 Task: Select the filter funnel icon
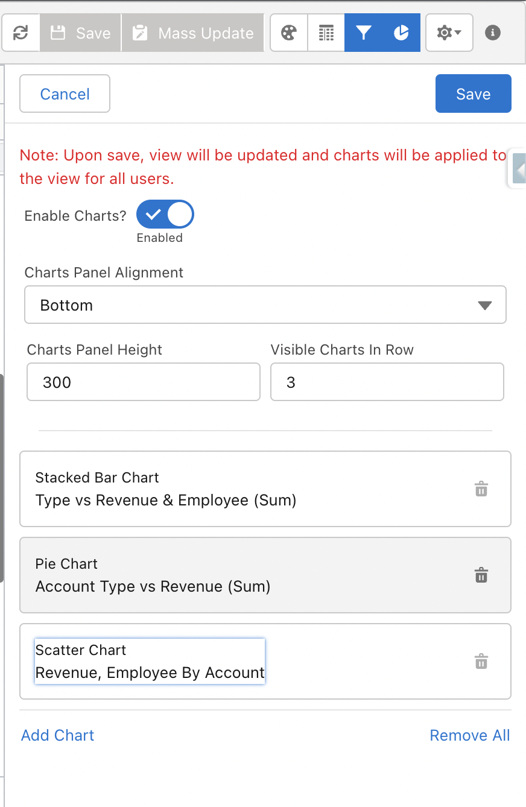364,33
